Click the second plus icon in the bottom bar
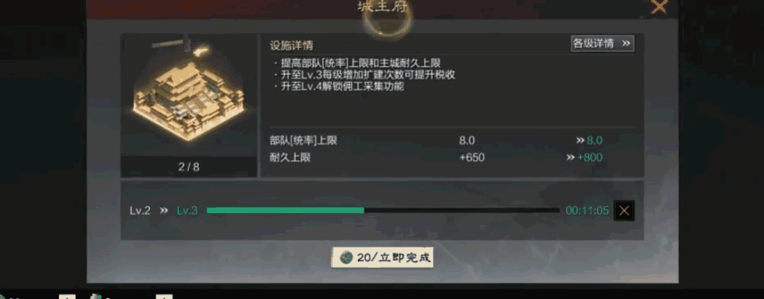Screen dimensions: 764x299 click(x=164, y=296)
